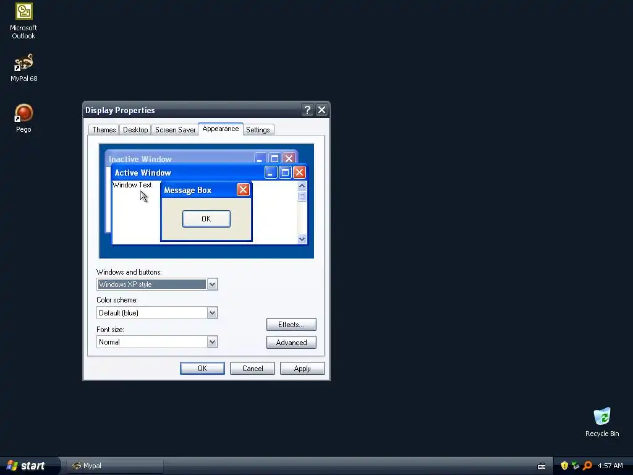This screenshot has width=633, height=475.
Task: Click the orange magnifier tray icon
Action: [587, 466]
